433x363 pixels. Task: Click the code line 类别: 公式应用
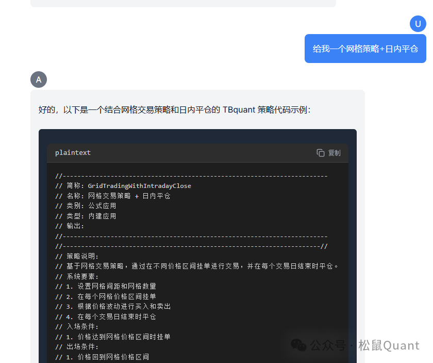pos(86,206)
